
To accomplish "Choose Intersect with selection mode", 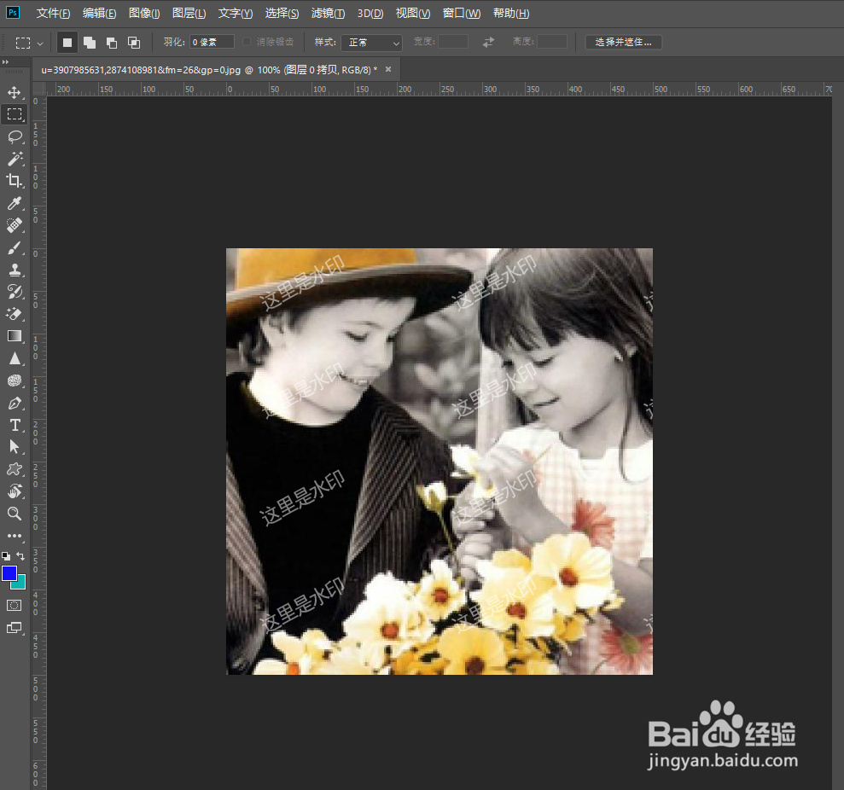I will click(134, 43).
